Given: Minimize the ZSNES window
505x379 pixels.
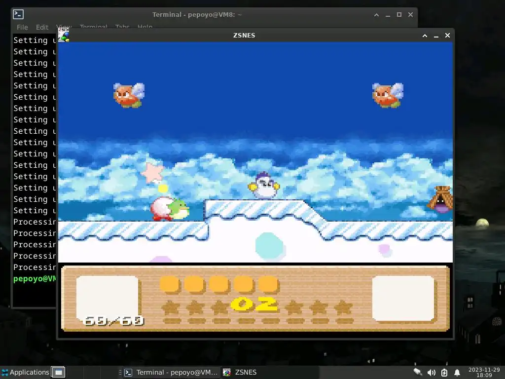Looking at the screenshot, I should click(x=436, y=36).
